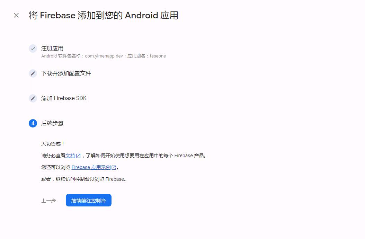This screenshot has width=365, height=239.
Task: Click the external-link icon after 文档
Action: (78, 156)
